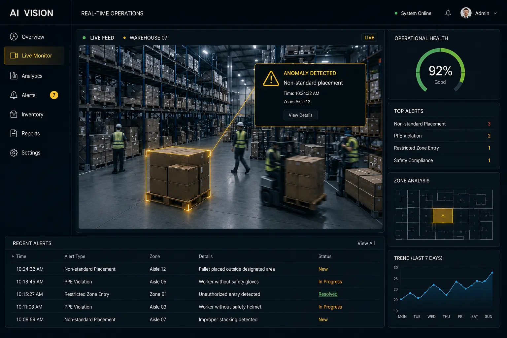Screen dimensions: 507x338
Task: Click the 92% operational health gauge
Action: [x=440, y=71]
